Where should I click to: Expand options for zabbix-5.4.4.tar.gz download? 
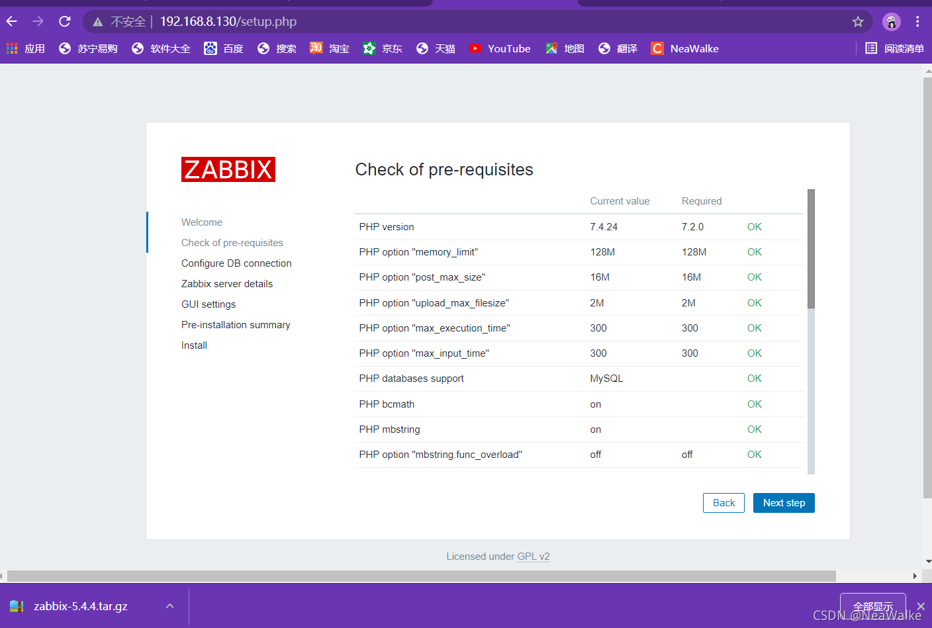(170, 606)
